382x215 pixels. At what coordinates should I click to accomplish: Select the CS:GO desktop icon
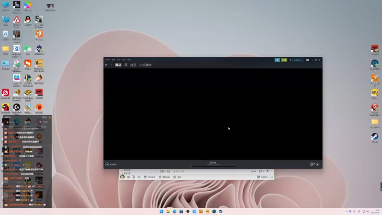(39, 66)
